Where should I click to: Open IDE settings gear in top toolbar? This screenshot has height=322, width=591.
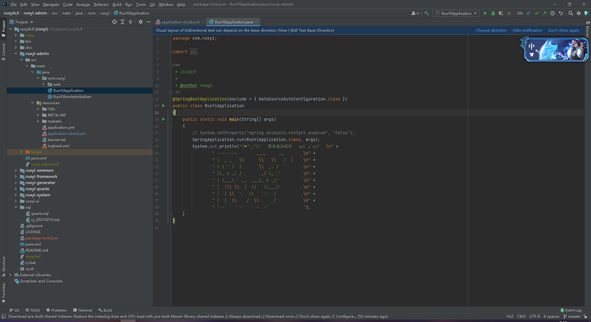click(x=579, y=13)
